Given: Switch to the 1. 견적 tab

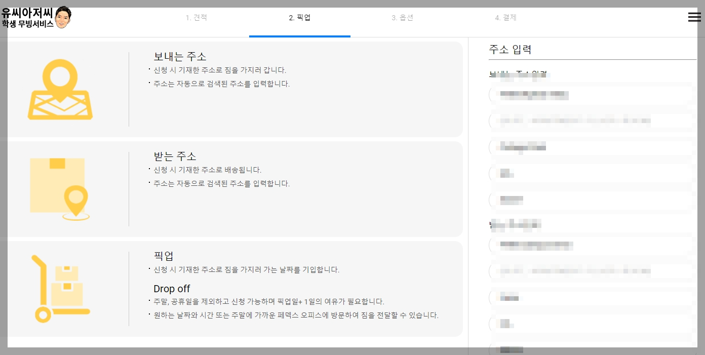Looking at the screenshot, I should click(x=197, y=17).
